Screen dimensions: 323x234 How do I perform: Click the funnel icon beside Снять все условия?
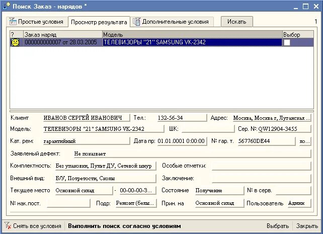pos(8,225)
